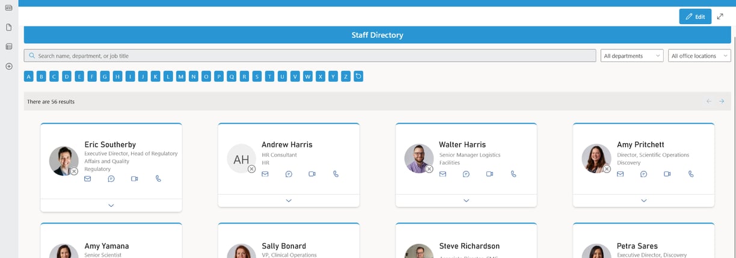
Task: Open the All departments dropdown
Action: click(632, 56)
